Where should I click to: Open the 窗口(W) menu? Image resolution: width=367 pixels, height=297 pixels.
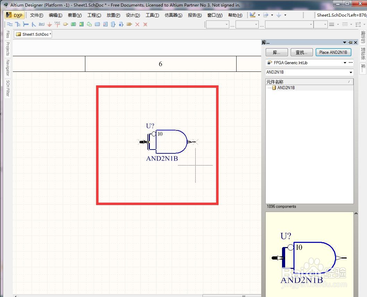tap(215, 15)
